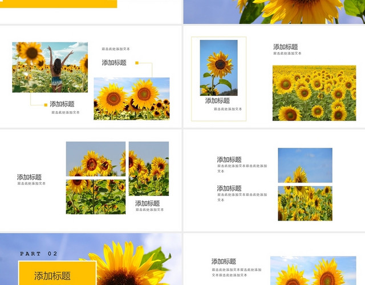Select the two-line subtext under the last slide's title
The width and height of the screenshot is (365, 285).
click(x=237, y=272)
